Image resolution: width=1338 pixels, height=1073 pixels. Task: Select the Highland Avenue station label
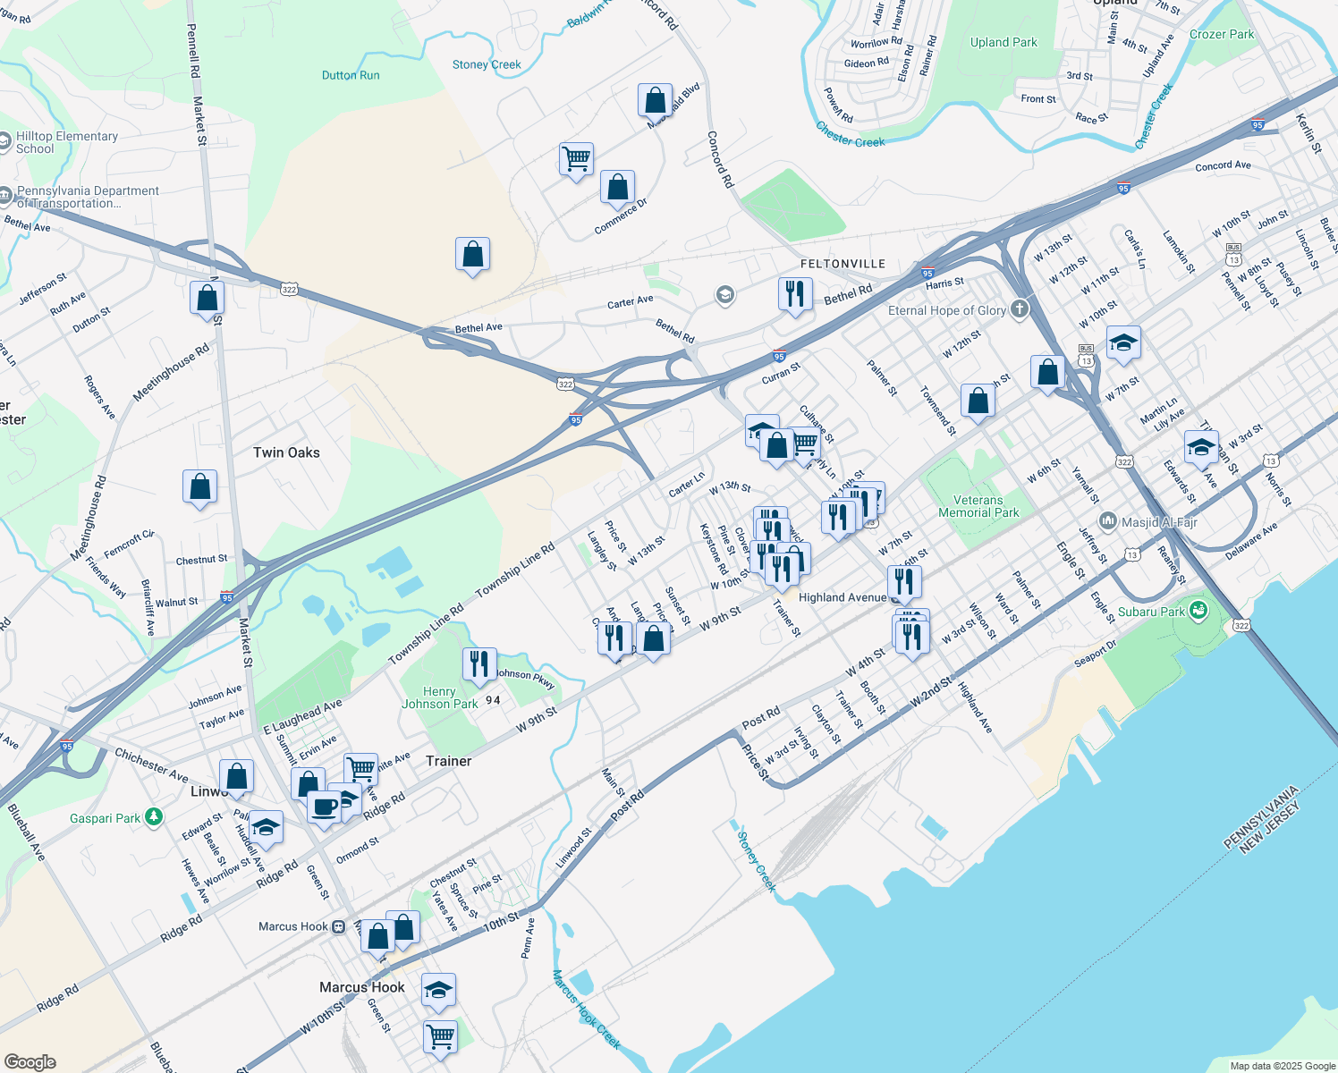[x=842, y=597]
